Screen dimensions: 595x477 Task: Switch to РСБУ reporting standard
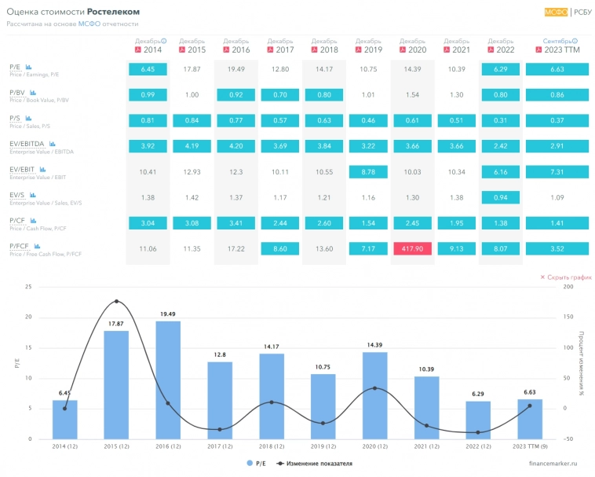583,12
